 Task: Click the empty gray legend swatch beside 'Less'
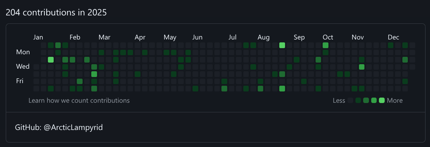350,100
